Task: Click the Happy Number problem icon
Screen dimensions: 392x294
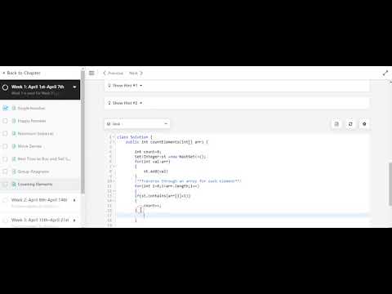Action: point(14,121)
